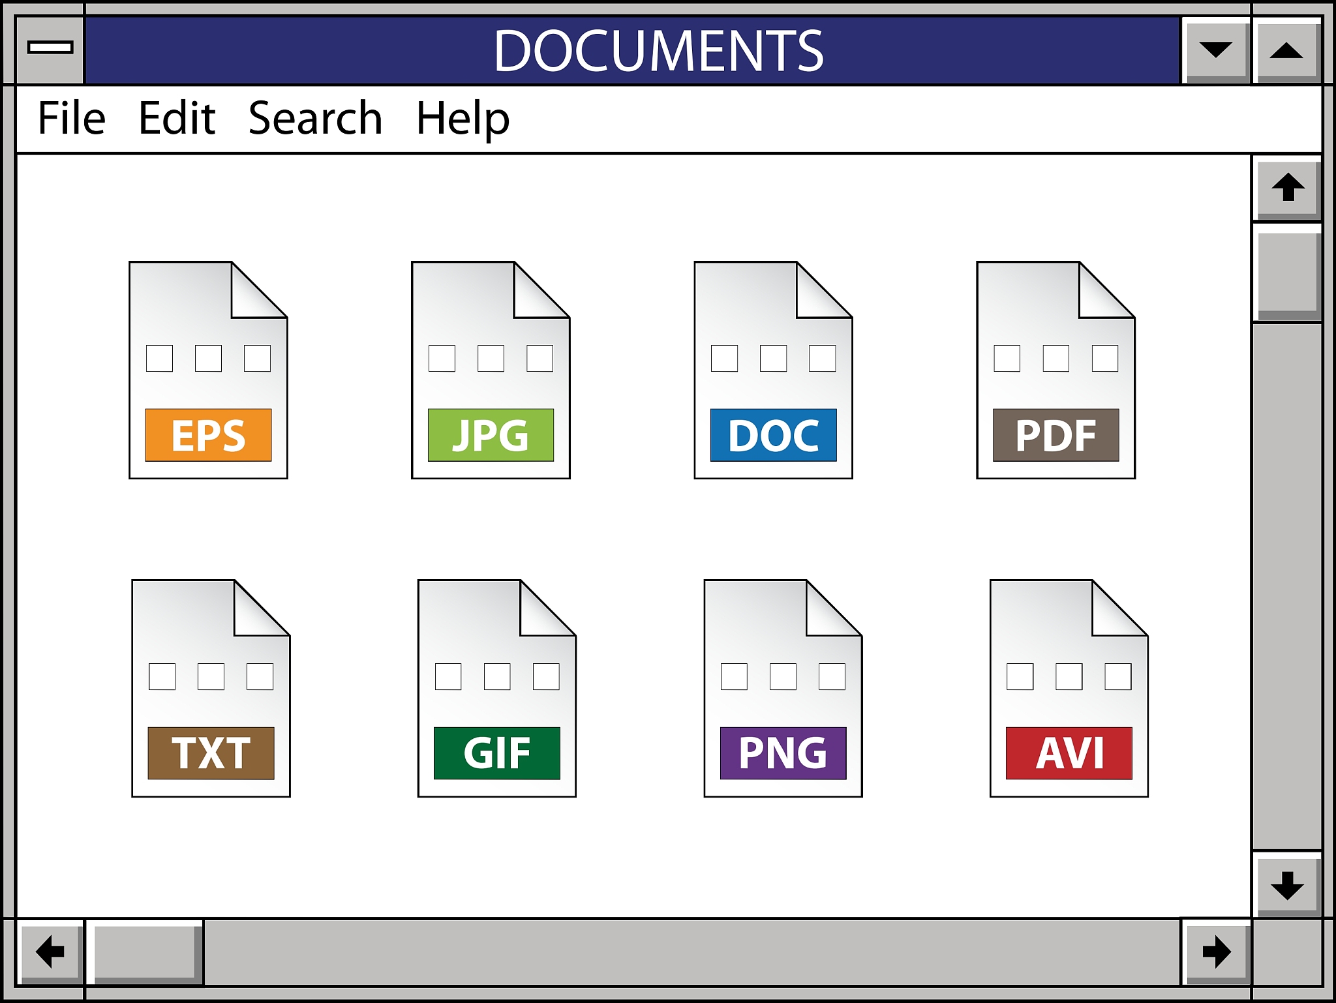The width and height of the screenshot is (1336, 1003).
Task: Click the title bar down-triangle minimize button
Action: (1215, 50)
